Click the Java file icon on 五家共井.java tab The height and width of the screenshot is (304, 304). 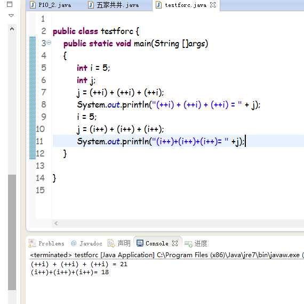[91, 5]
